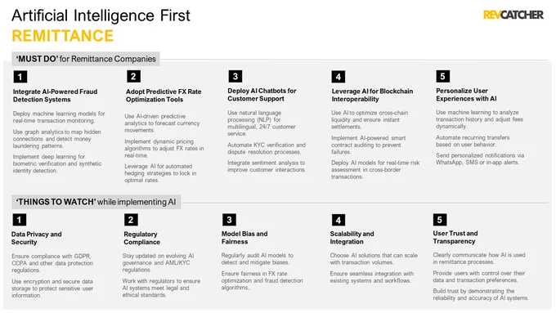
Task: Click the Artificial Intelligence First heading
Action: point(101,16)
